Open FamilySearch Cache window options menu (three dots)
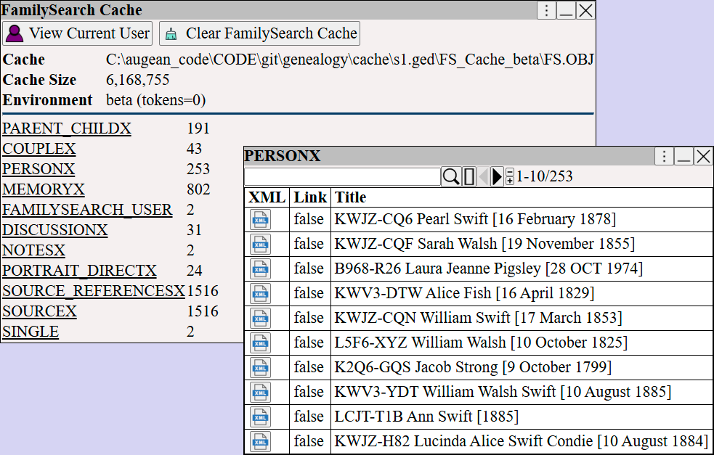The width and height of the screenshot is (714, 455). [546, 10]
